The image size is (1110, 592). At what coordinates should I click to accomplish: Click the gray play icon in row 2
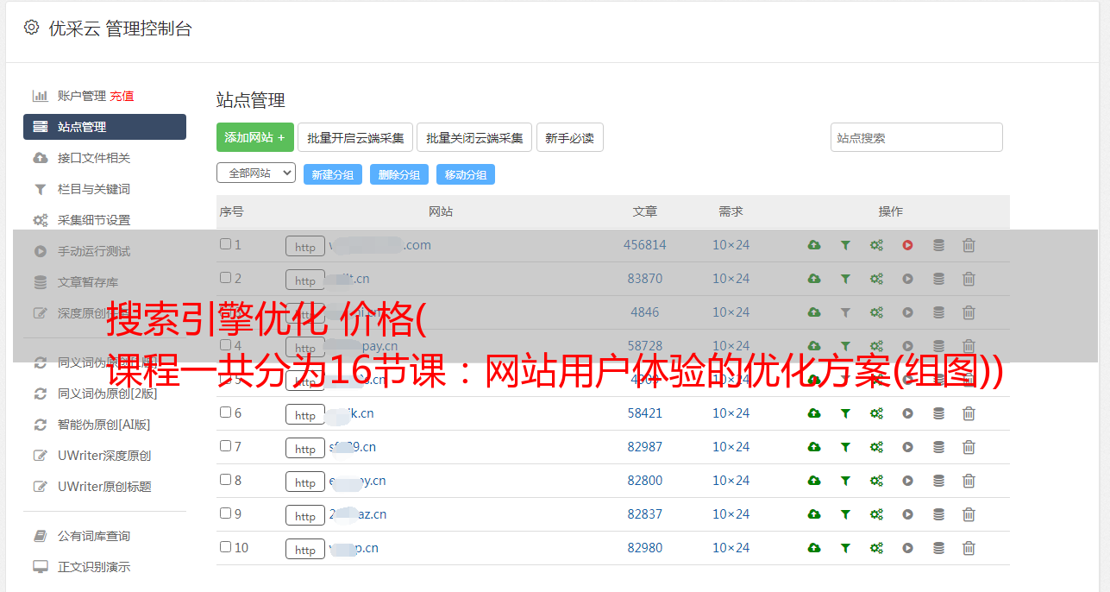click(x=907, y=279)
